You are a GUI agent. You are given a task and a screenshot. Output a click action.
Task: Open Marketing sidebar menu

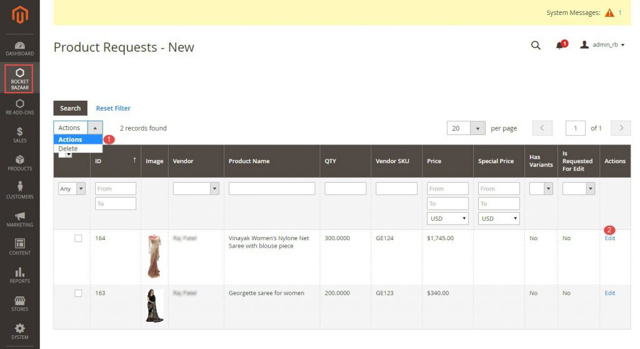[19, 220]
